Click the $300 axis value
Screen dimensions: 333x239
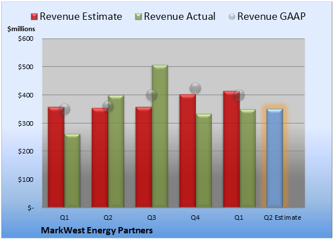coord(25,123)
